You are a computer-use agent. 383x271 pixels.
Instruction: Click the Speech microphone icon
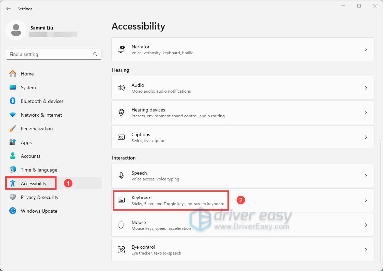pos(121,176)
